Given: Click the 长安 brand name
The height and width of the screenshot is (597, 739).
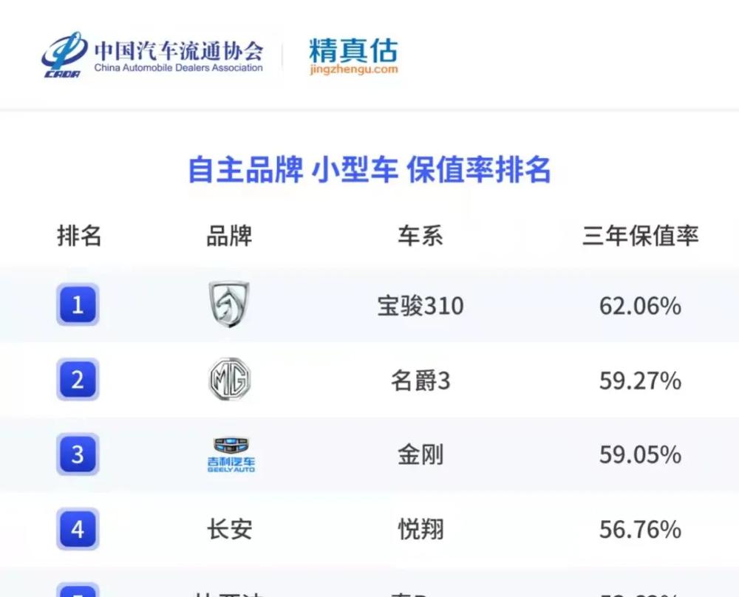Looking at the screenshot, I should point(230,530).
